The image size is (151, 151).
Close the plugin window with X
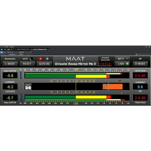149,47
